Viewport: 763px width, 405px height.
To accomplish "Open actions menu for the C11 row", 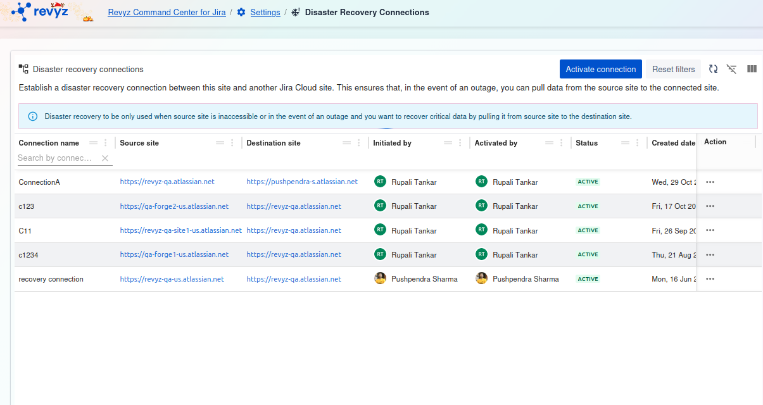I will tap(710, 230).
